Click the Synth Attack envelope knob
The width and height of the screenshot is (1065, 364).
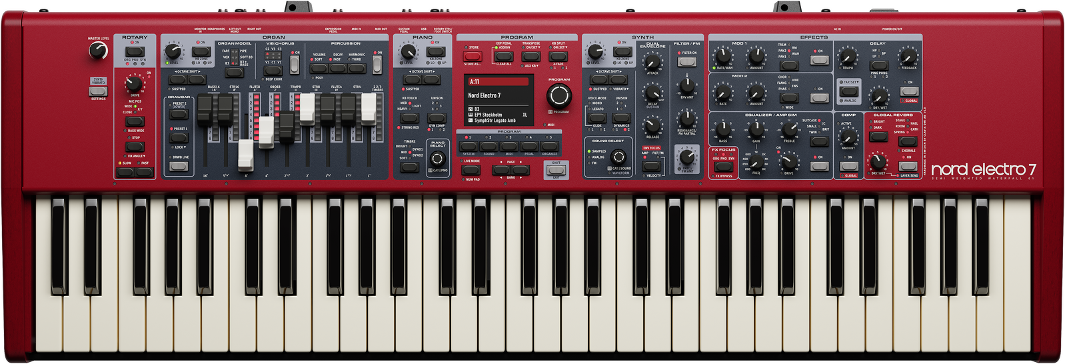pyautogui.click(x=652, y=63)
